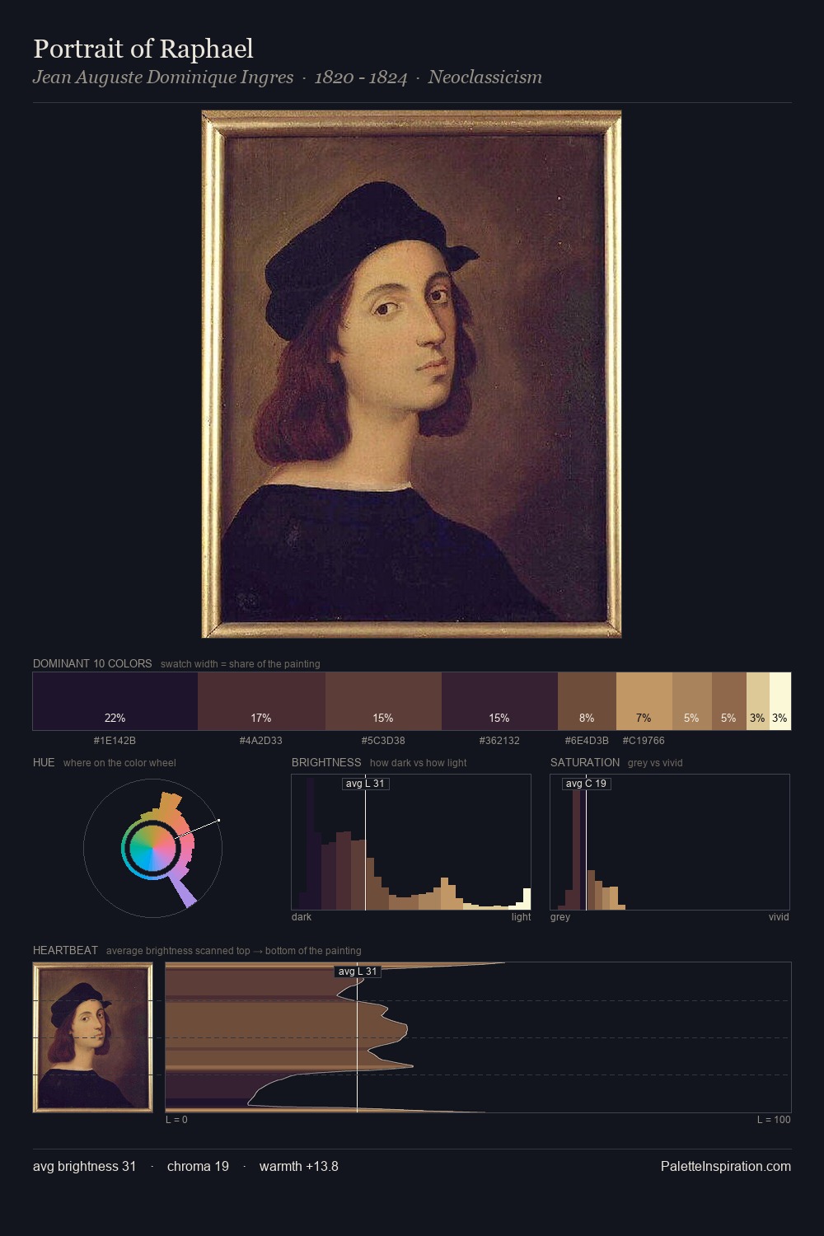Screen dimensions: 824x1236
Task: Click the brightness histogram chart
Action: 411,842
